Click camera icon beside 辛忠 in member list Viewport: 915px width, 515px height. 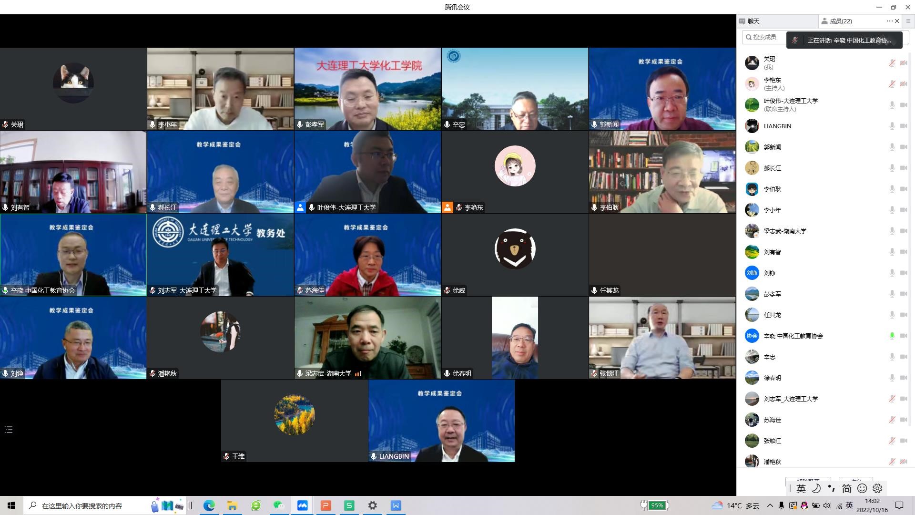(x=904, y=357)
